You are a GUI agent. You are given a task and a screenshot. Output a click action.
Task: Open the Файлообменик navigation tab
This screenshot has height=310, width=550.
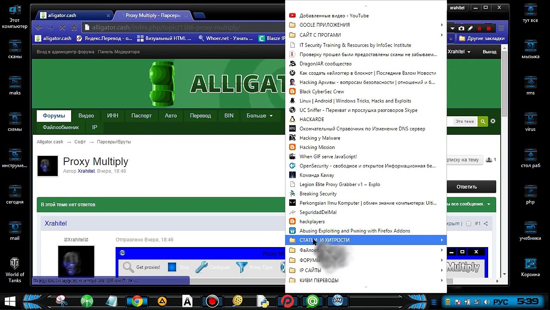(61, 127)
